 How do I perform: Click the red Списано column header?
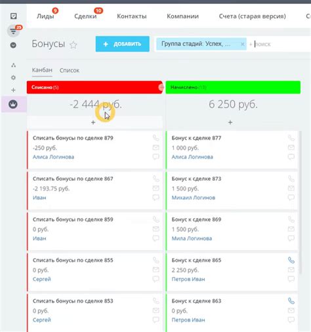pos(94,87)
